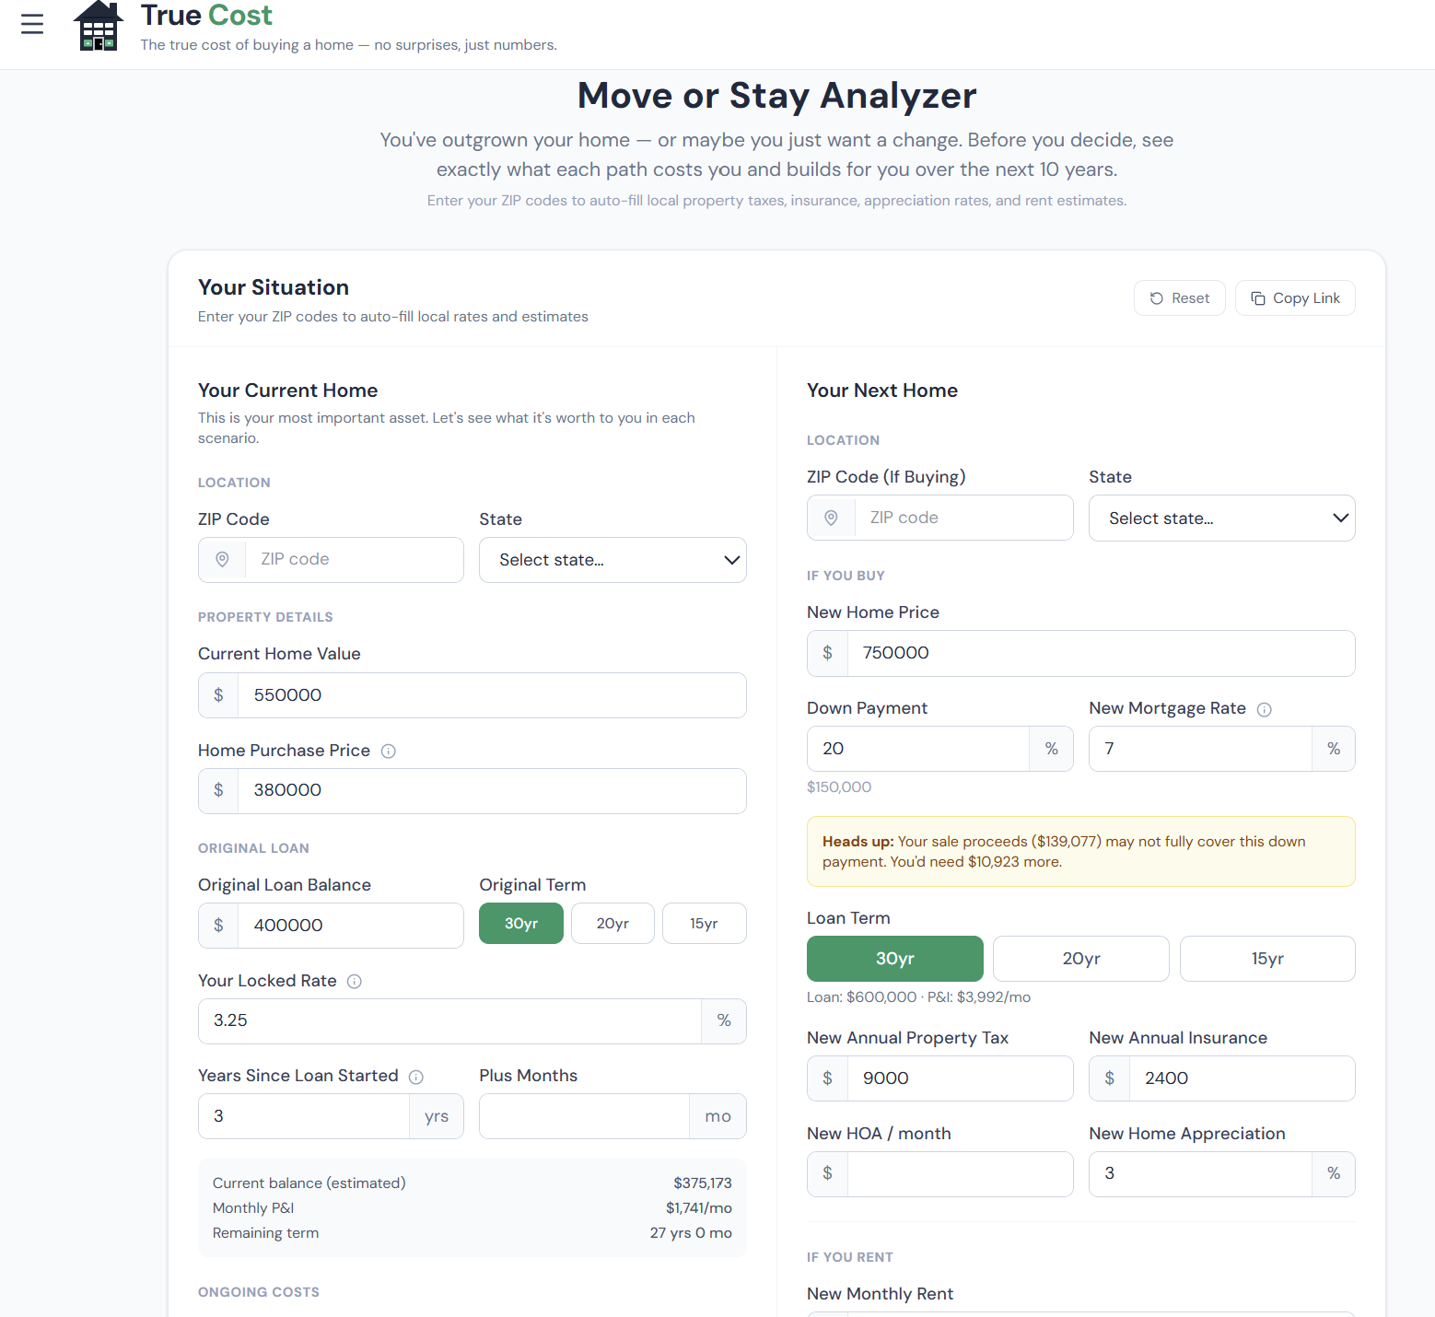The height and width of the screenshot is (1317, 1435).
Task: Click location pin in current home ZIP field
Action: pyautogui.click(x=222, y=560)
